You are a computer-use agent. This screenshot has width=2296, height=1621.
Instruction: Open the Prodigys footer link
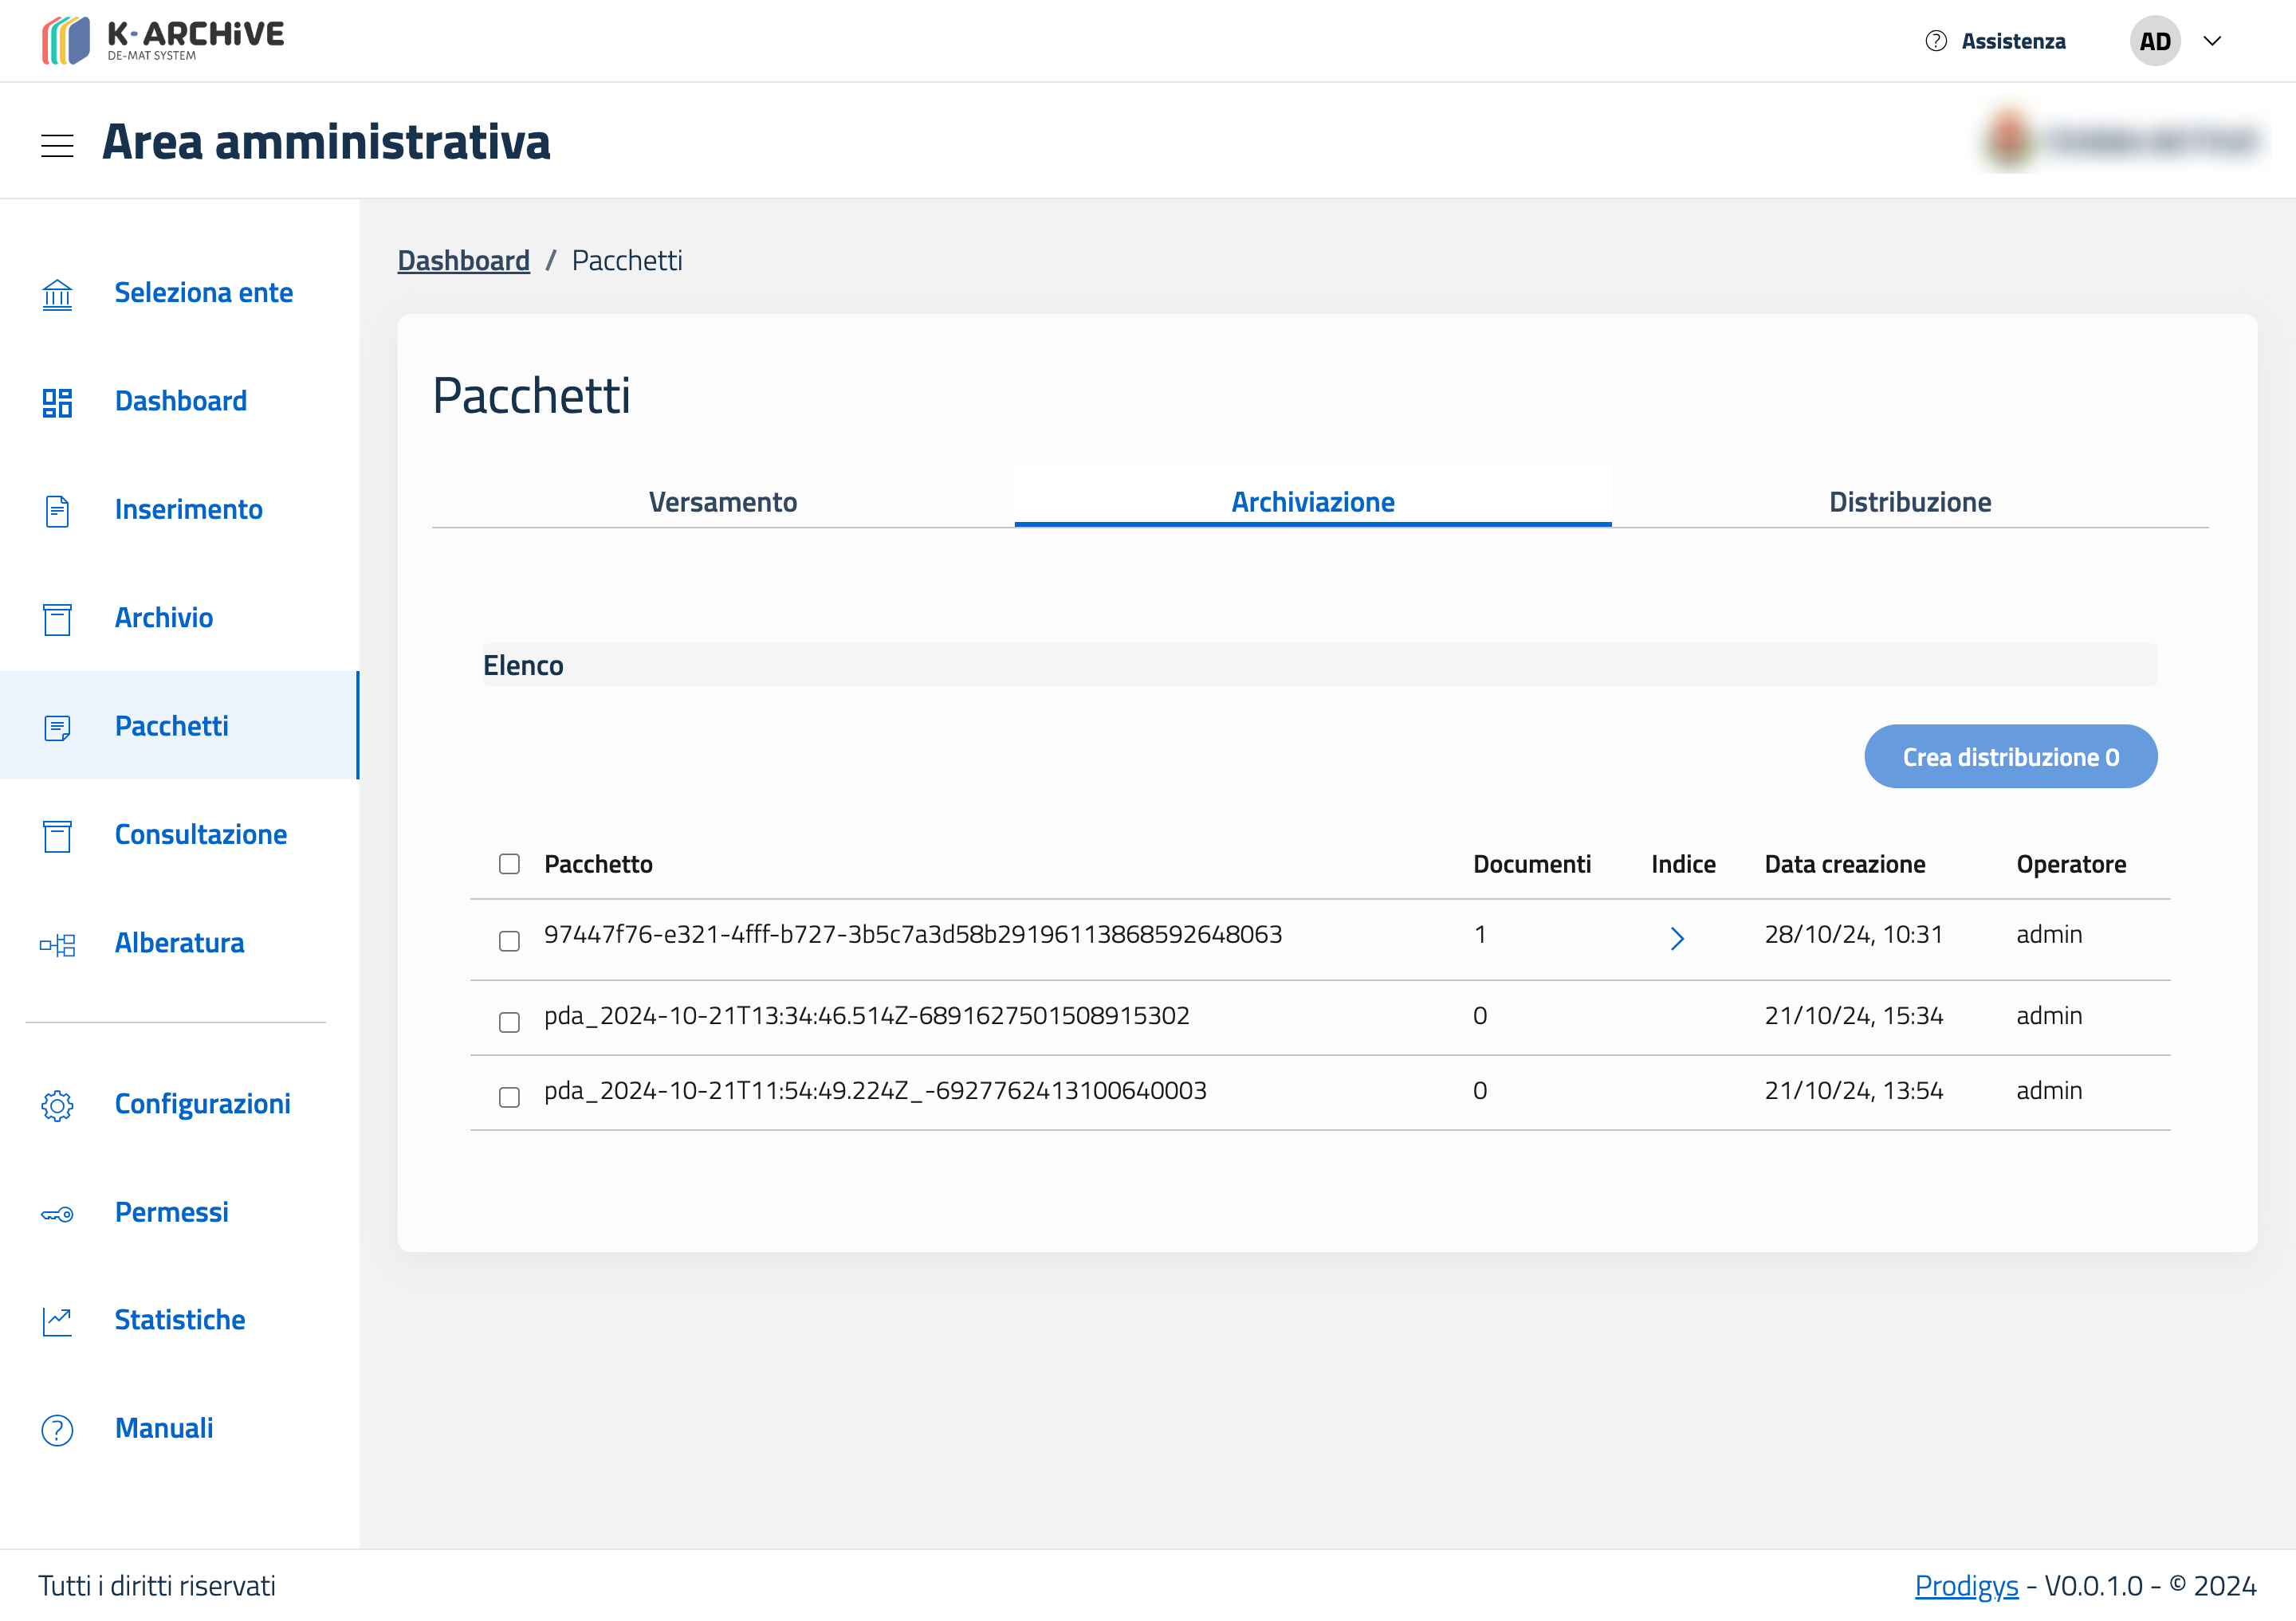(x=1965, y=1585)
